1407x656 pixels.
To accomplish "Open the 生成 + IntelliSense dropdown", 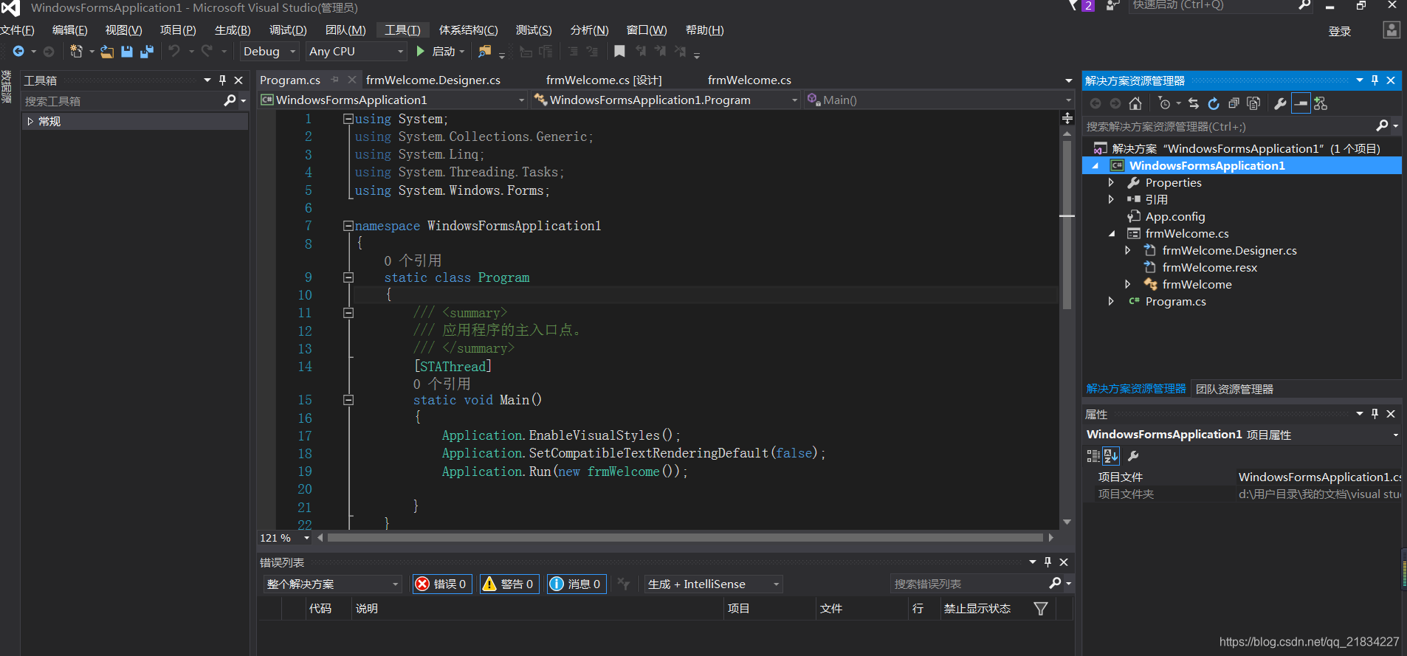I will click(x=713, y=584).
